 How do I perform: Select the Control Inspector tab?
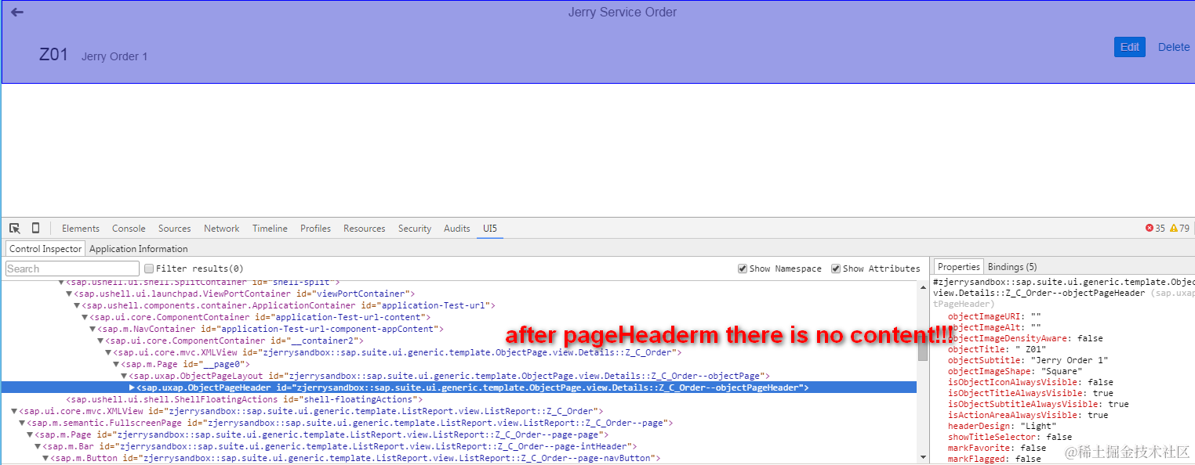pyautogui.click(x=45, y=248)
